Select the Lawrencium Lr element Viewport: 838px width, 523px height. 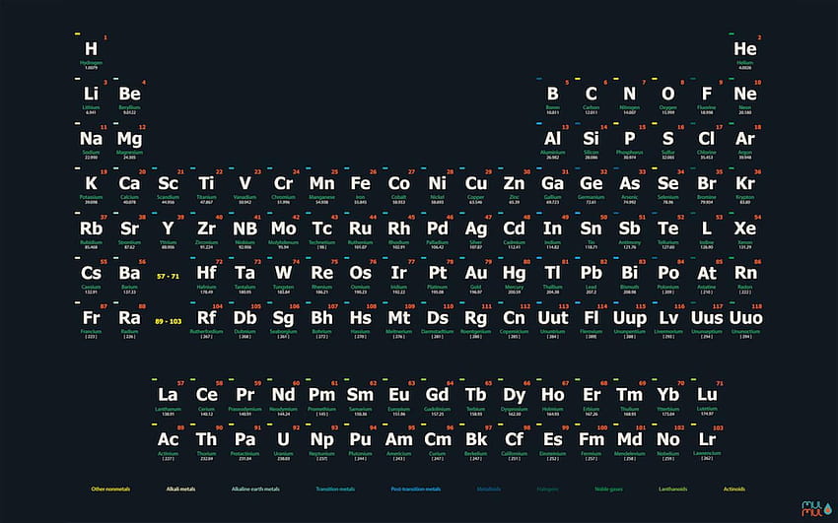coord(707,442)
